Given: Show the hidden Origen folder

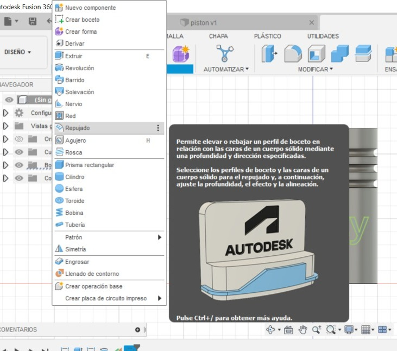Looking at the screenshot, I should (x=19, y=139).
